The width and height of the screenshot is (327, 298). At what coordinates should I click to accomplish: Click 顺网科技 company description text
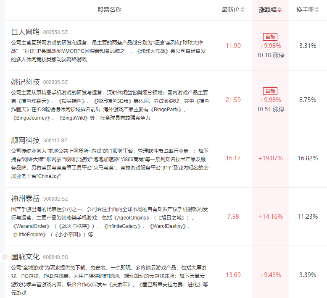point(110,163)
